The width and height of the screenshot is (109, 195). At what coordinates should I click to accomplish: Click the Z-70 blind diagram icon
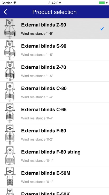tap(10, 71)
